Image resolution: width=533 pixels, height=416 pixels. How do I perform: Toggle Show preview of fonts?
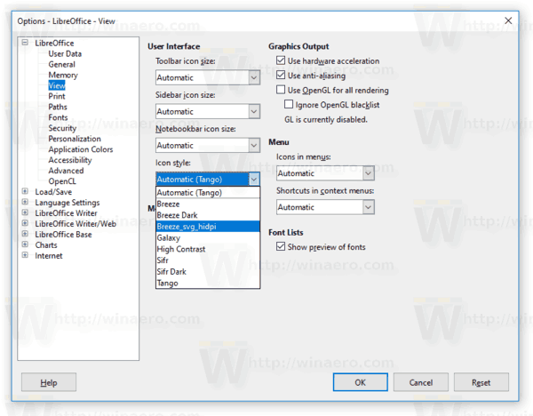pos(281,246)
